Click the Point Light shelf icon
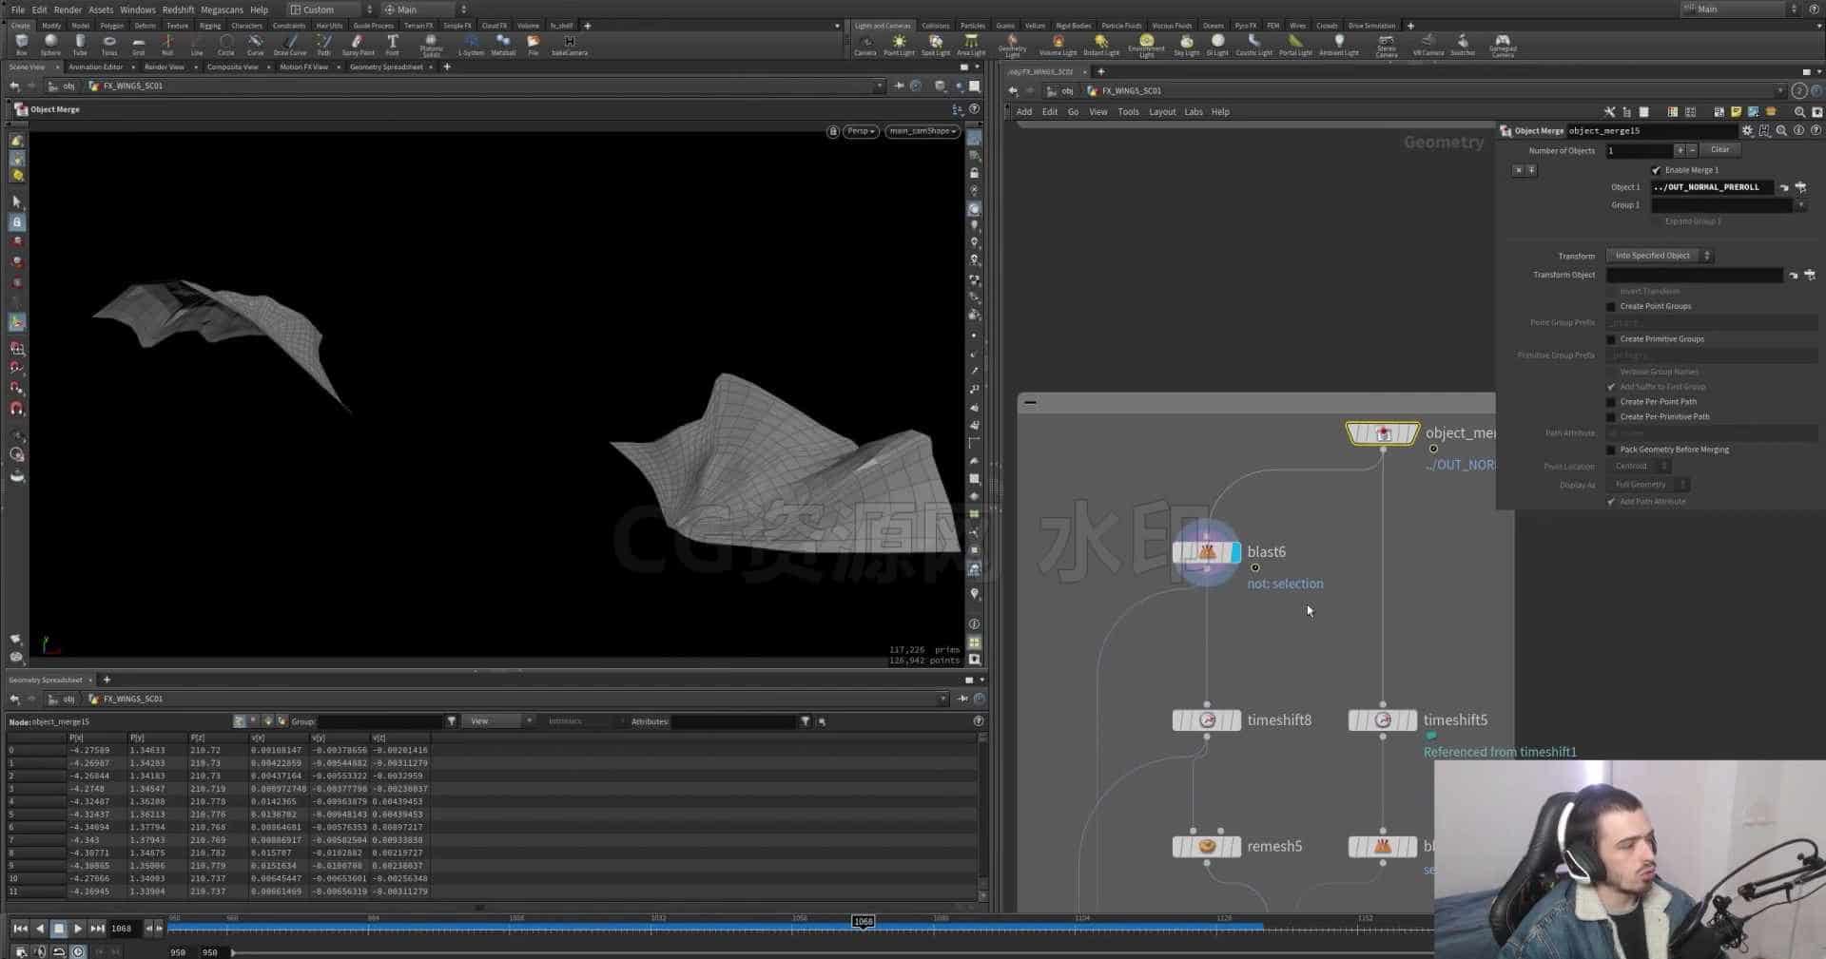 pyautogui.click(x=899, y=45)
